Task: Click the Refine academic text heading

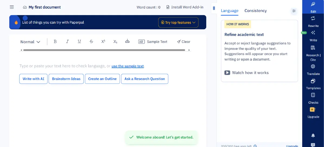Action: (244, 34)
